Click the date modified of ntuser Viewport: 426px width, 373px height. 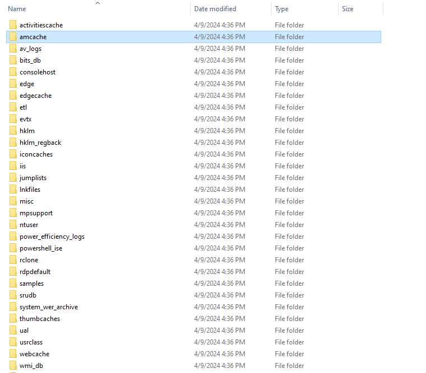(219, 224)
